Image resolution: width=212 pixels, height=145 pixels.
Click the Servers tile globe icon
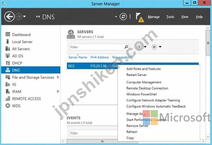pyautogui.click(x=71, y=34)
